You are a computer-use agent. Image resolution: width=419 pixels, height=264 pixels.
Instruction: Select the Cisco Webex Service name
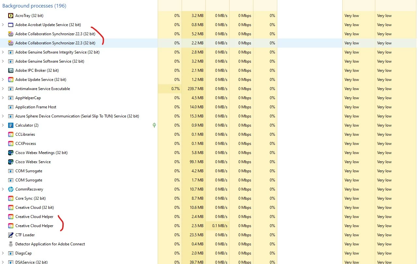pyautogui.click(x=33, y=162)
